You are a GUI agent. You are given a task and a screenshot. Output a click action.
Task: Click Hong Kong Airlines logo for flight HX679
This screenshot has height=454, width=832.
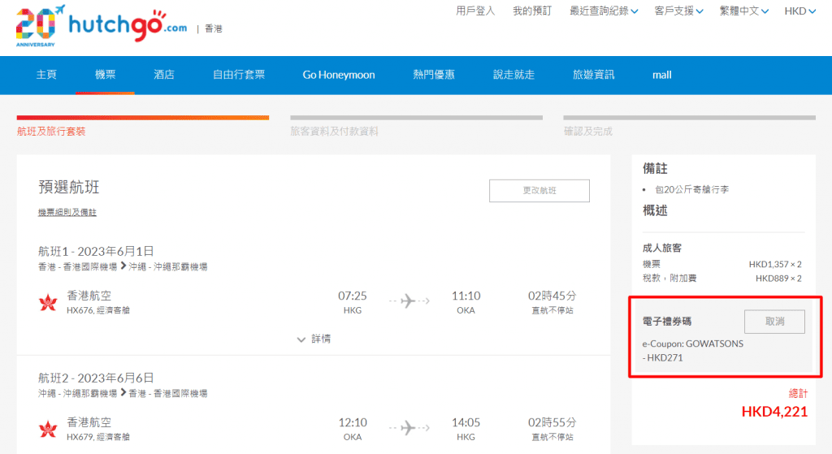pos(48,429)
